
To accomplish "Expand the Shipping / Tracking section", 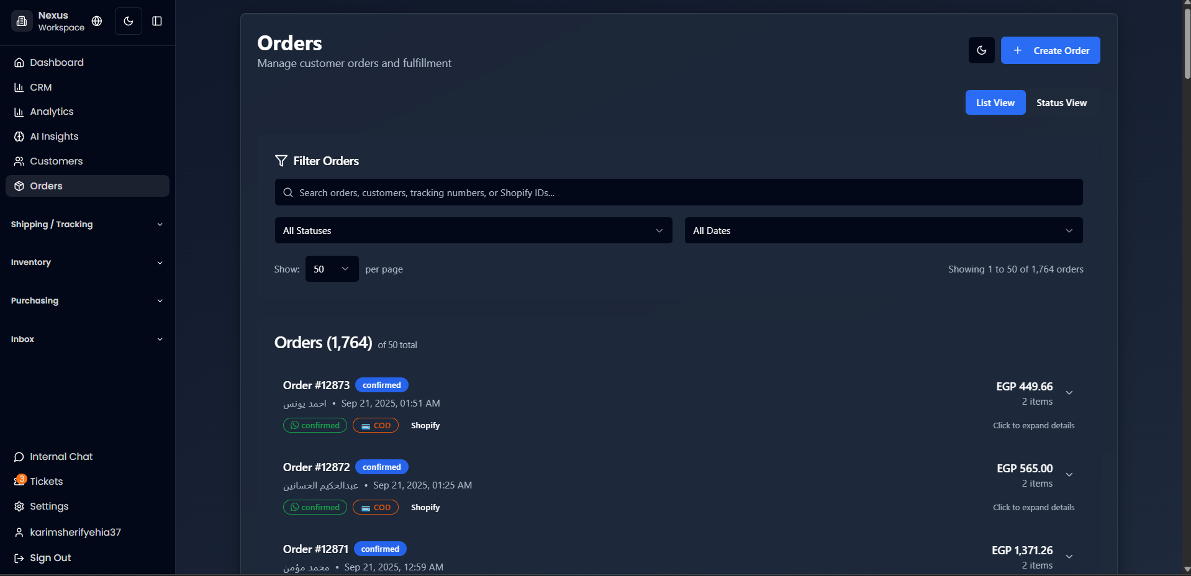I will click(87, 224).
